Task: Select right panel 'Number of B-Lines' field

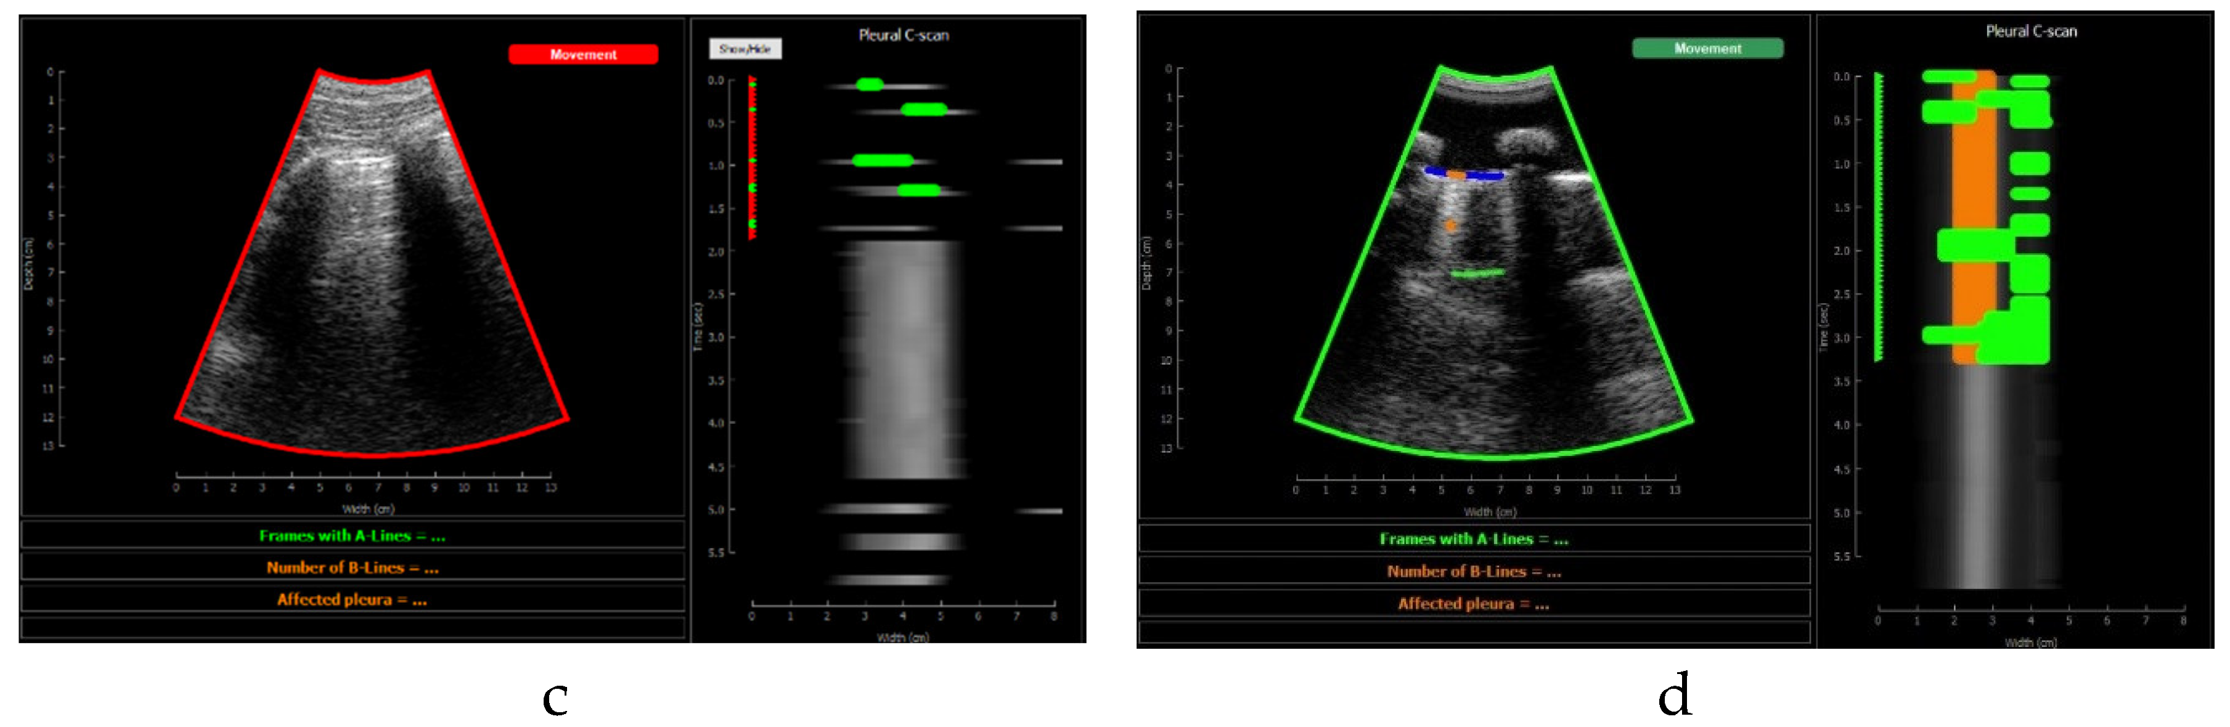Action: coord(1473,571)
